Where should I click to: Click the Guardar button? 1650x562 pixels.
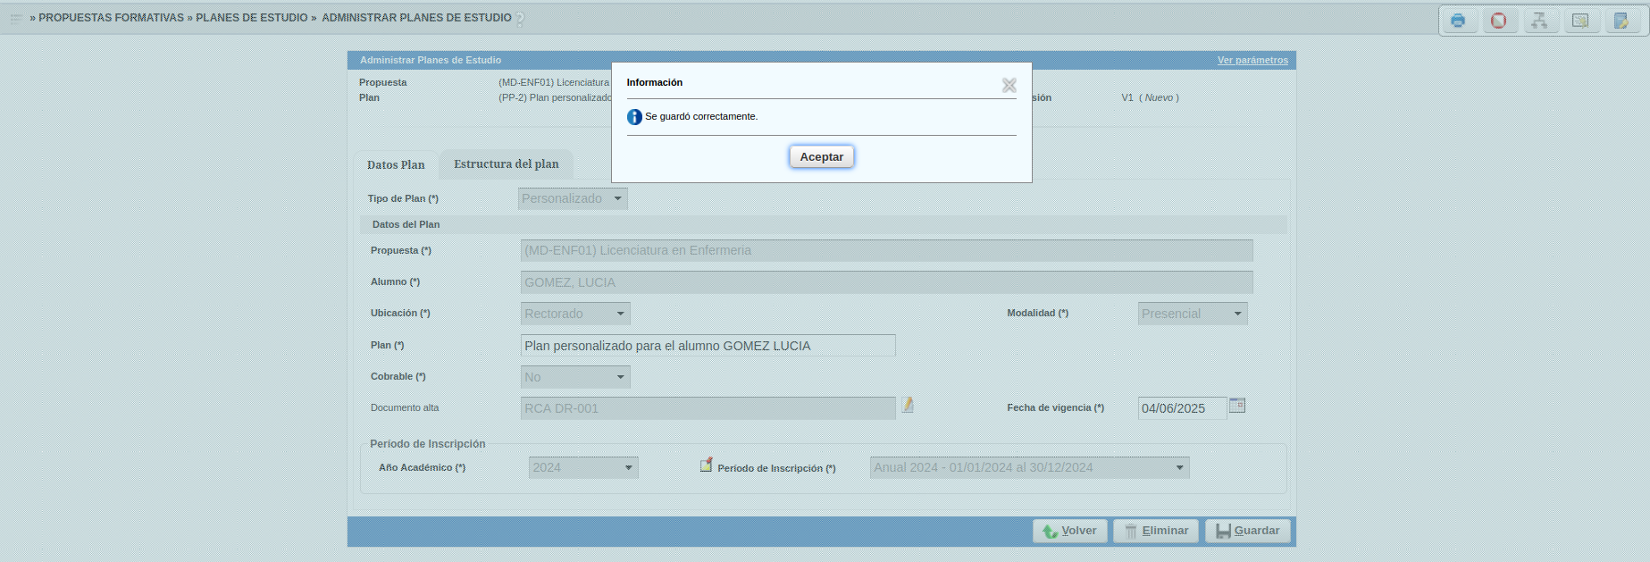pyautogui.click(x=1248, y=531)
